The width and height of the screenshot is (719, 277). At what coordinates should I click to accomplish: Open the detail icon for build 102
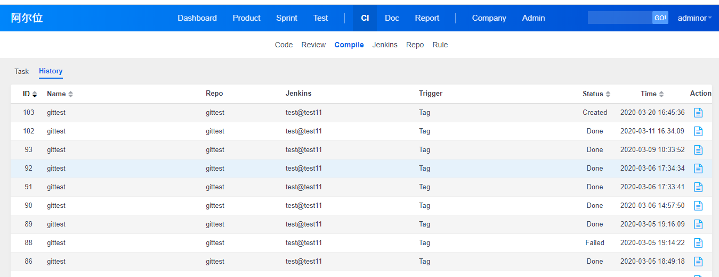point(698,131)
